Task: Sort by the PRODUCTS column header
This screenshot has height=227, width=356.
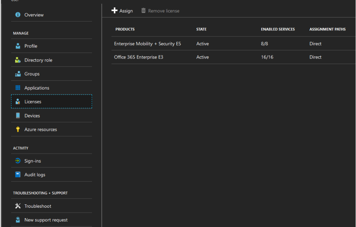Action: (x=125, y=29)
